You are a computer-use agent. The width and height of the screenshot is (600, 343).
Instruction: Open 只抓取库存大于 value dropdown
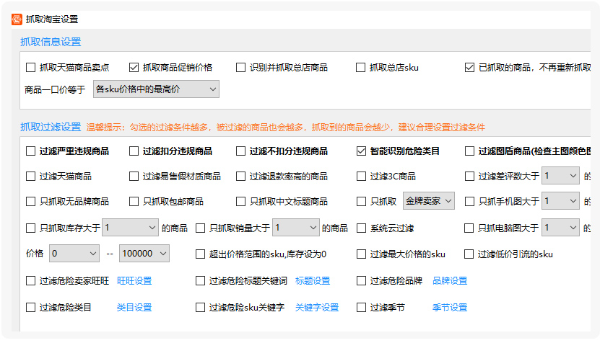click(130, 228)
